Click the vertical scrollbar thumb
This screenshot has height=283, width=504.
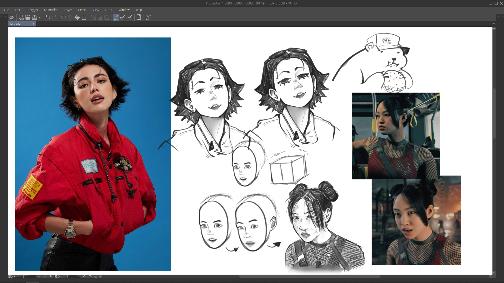[x=494, y=113]
